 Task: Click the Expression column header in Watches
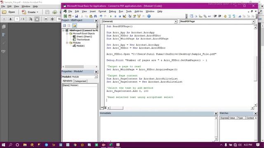point(224,118)
